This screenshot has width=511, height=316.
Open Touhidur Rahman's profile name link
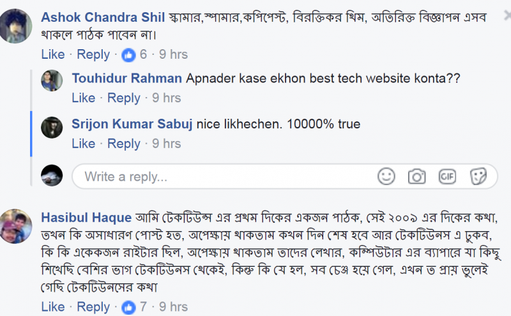tap(126, 79)
